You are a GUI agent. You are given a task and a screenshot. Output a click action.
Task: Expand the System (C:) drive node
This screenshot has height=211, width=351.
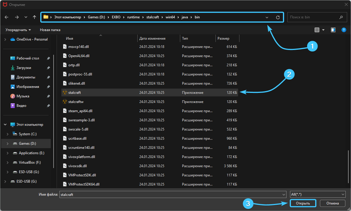pos(8,134)
